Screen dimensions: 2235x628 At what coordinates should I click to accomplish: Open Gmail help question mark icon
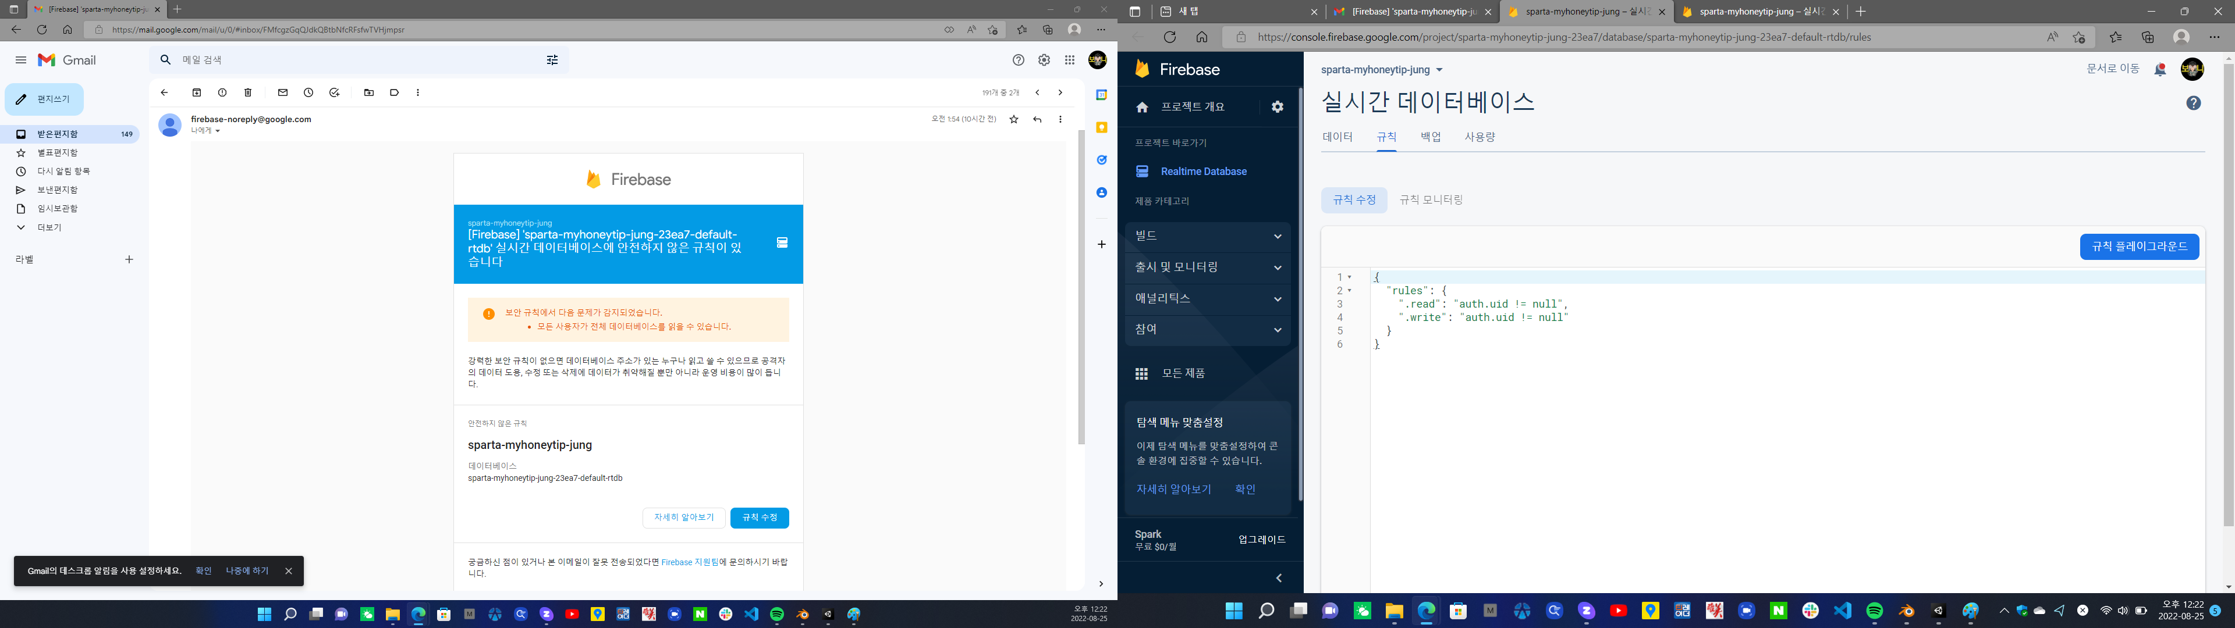click(x=1019, y=60)
